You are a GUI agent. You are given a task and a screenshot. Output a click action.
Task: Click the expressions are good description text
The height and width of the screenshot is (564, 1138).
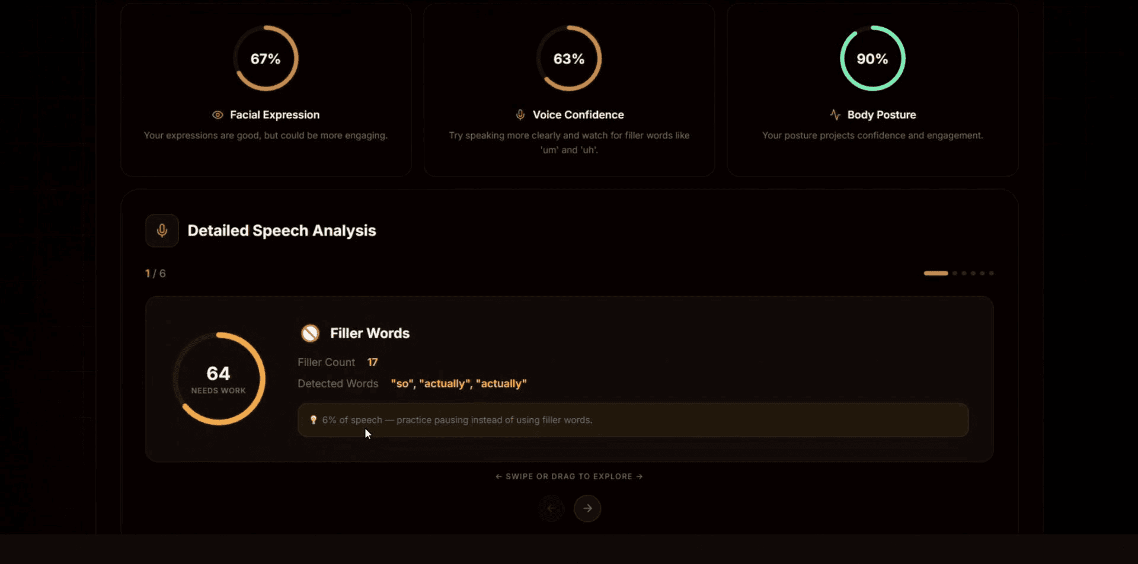266,136
